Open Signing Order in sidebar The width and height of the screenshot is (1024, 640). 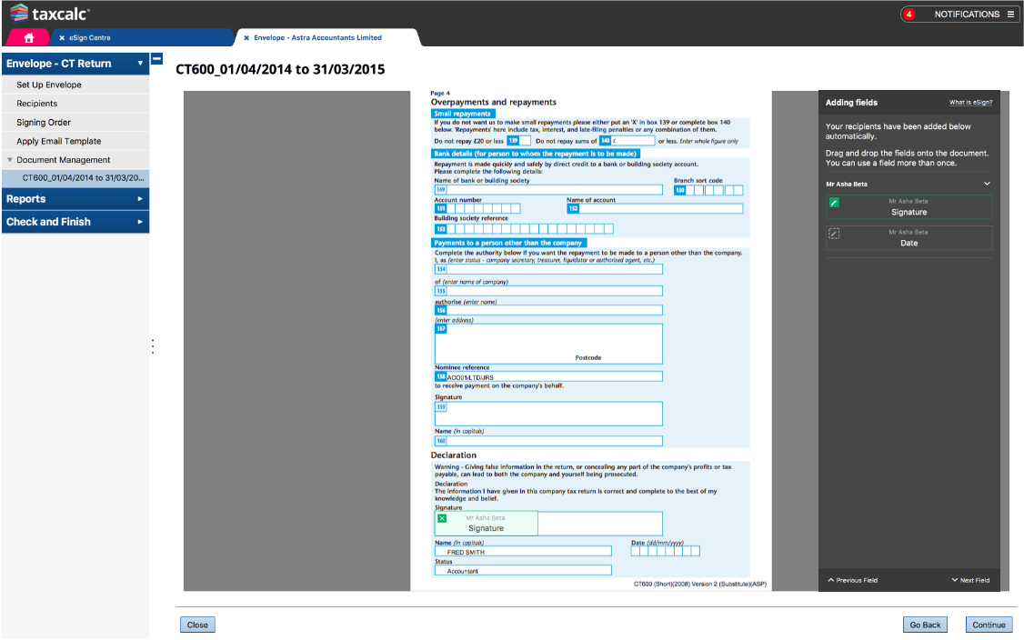44,123
